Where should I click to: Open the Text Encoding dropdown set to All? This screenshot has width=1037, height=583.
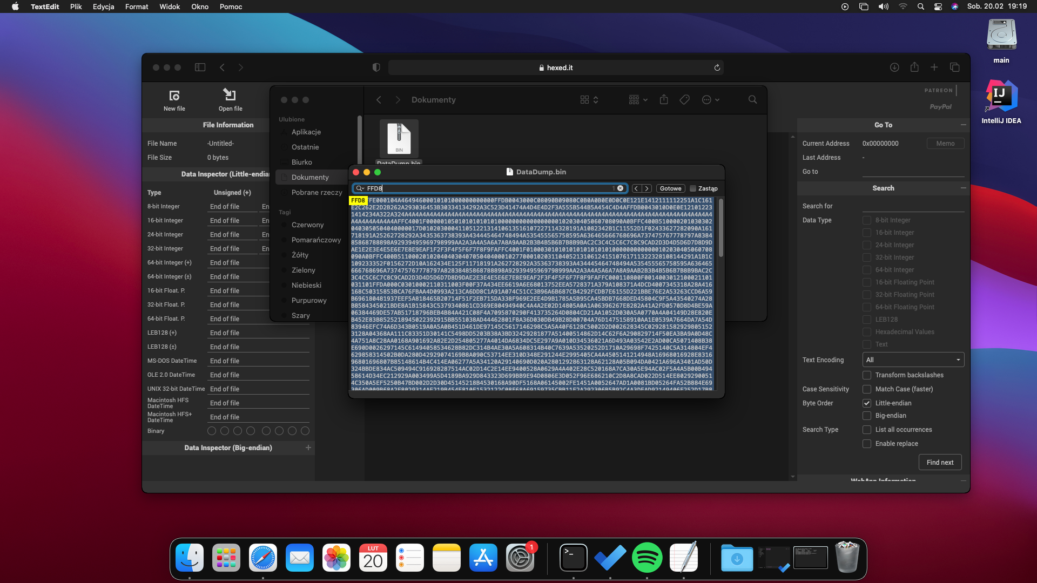click(x=912, y=360)
